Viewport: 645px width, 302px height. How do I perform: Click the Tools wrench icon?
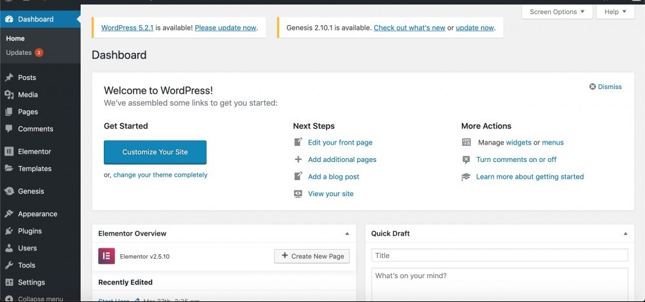[x=9, y=265]
